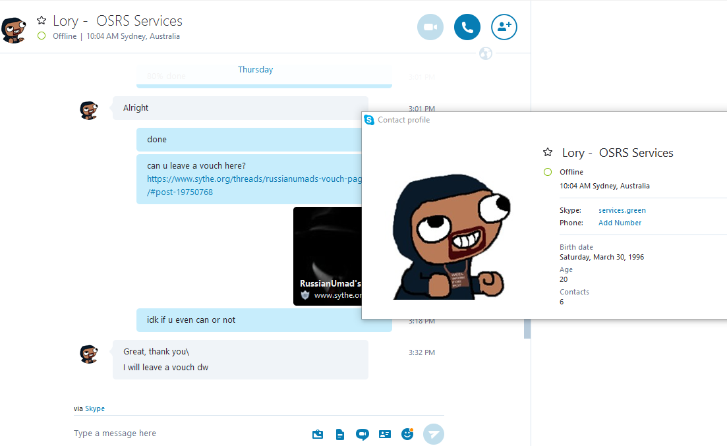
Task: Click Lory's avatar beside 'Great, thank you'
Action: pyautogui.click(x=88, y=354)
